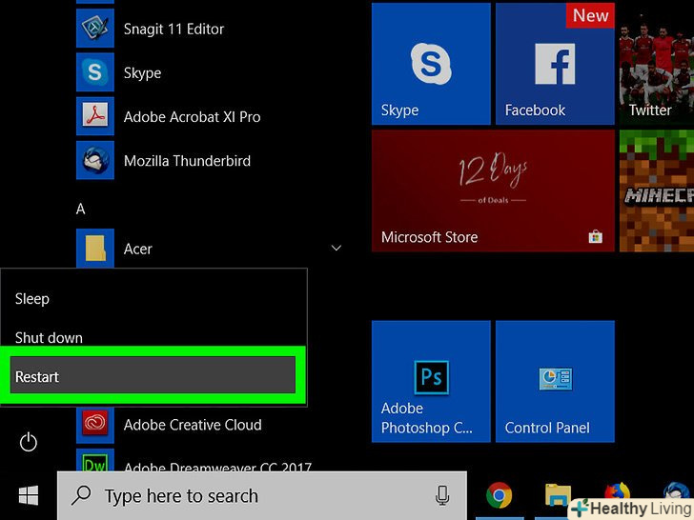Click the letter A section header
694x520 pixels.
tap(80, 209)
